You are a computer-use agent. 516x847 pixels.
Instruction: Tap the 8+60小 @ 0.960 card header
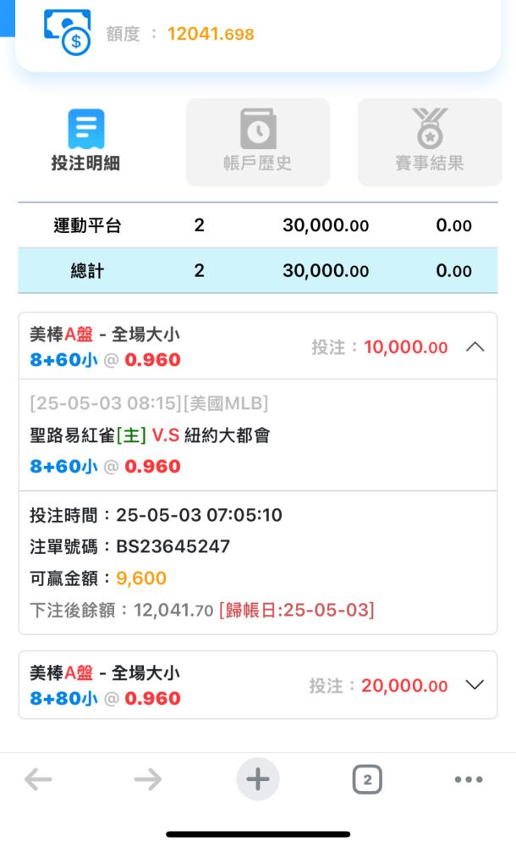pos(258,346)
